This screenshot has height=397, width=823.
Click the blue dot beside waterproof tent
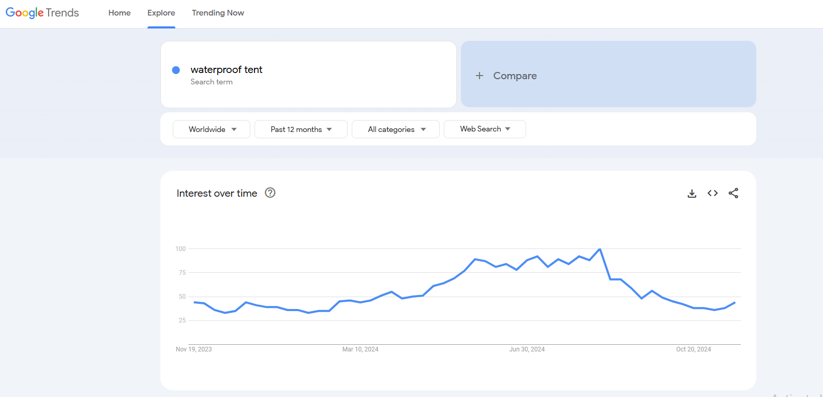pyautogui.click(x=176, y=70)
